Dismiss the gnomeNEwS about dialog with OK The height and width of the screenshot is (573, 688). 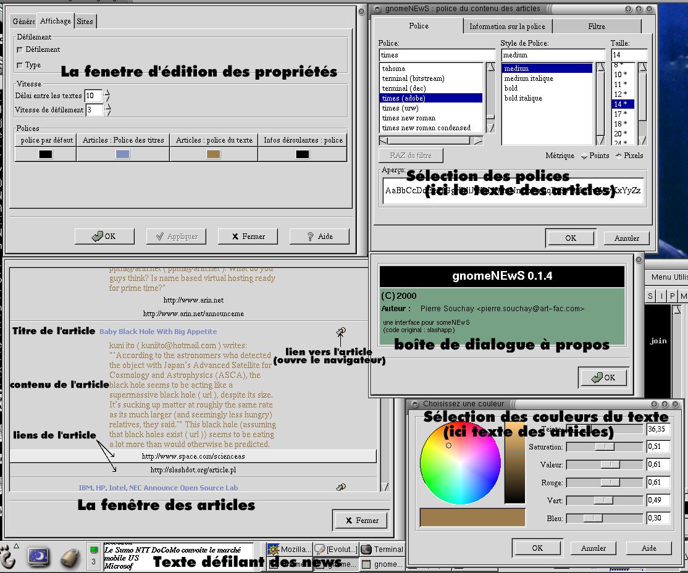[x=603, y=377]
